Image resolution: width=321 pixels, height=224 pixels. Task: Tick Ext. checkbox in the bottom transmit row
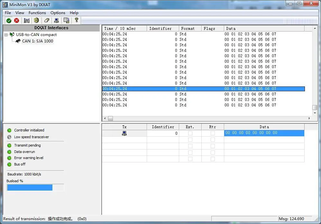[190, 159]
